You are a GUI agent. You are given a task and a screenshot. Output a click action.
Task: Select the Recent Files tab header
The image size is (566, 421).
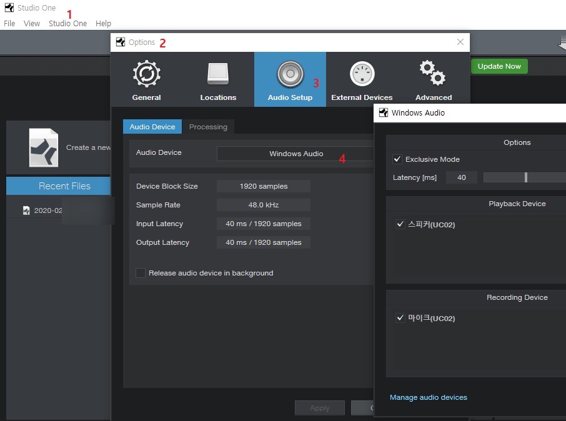pyautogui.click(x=59, y=186)
